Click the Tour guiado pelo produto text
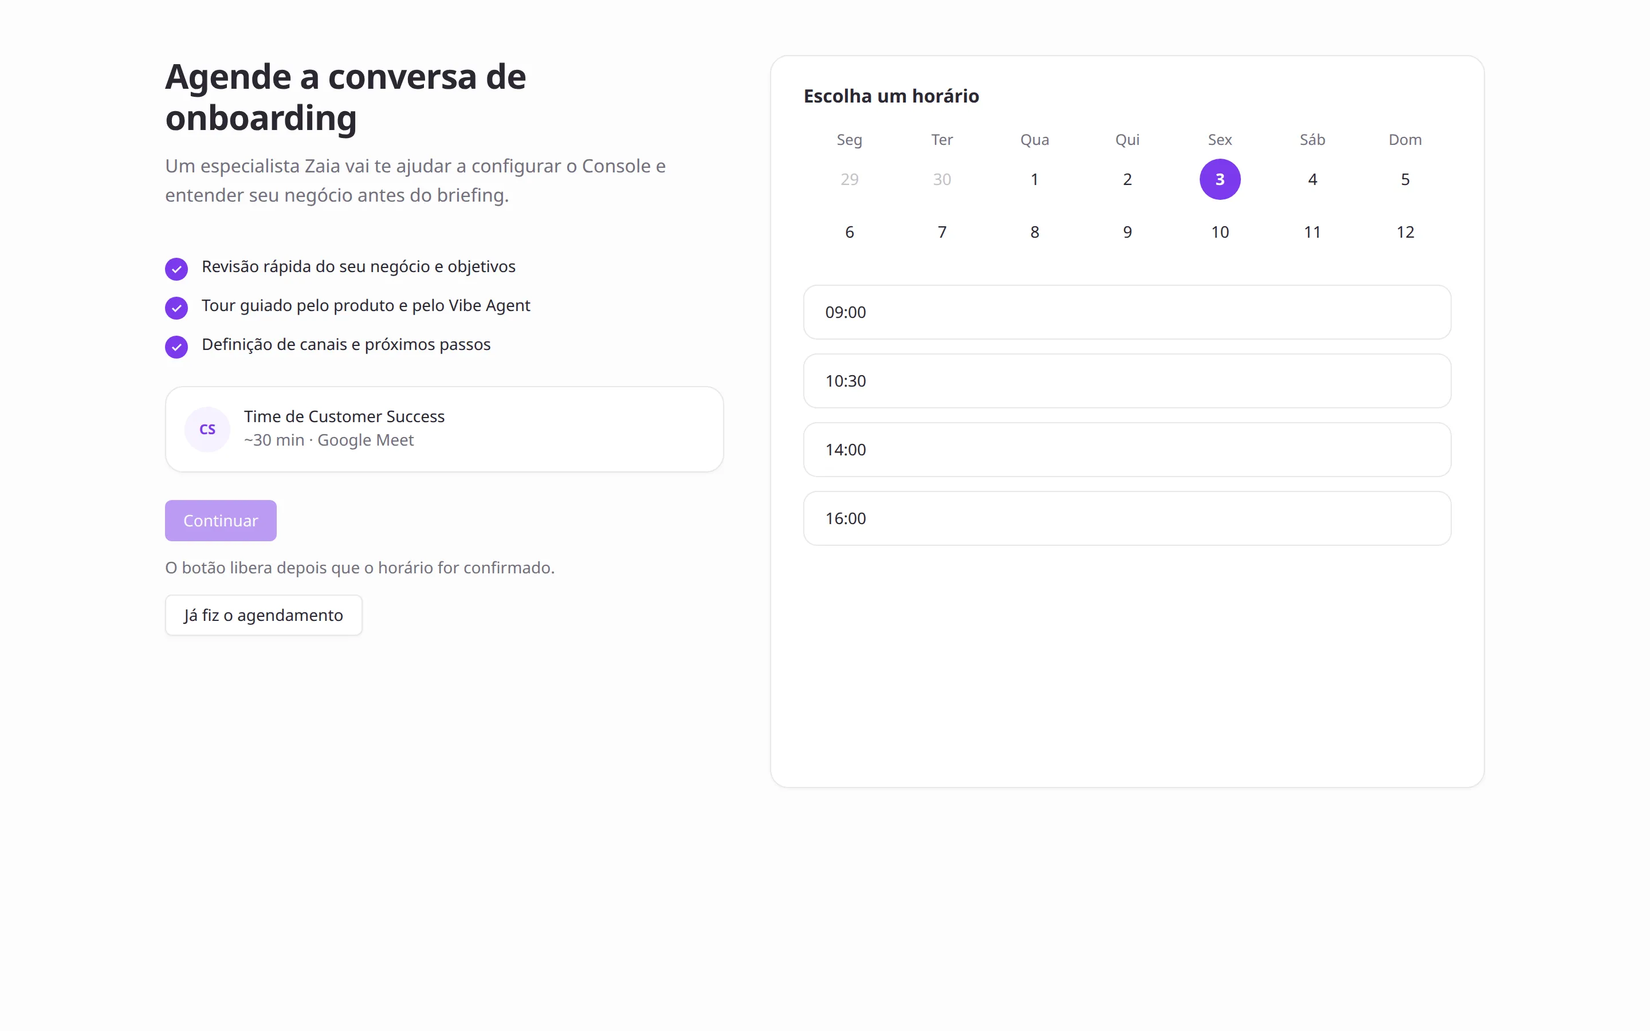 pyautogui.click(x=366, y=305)
